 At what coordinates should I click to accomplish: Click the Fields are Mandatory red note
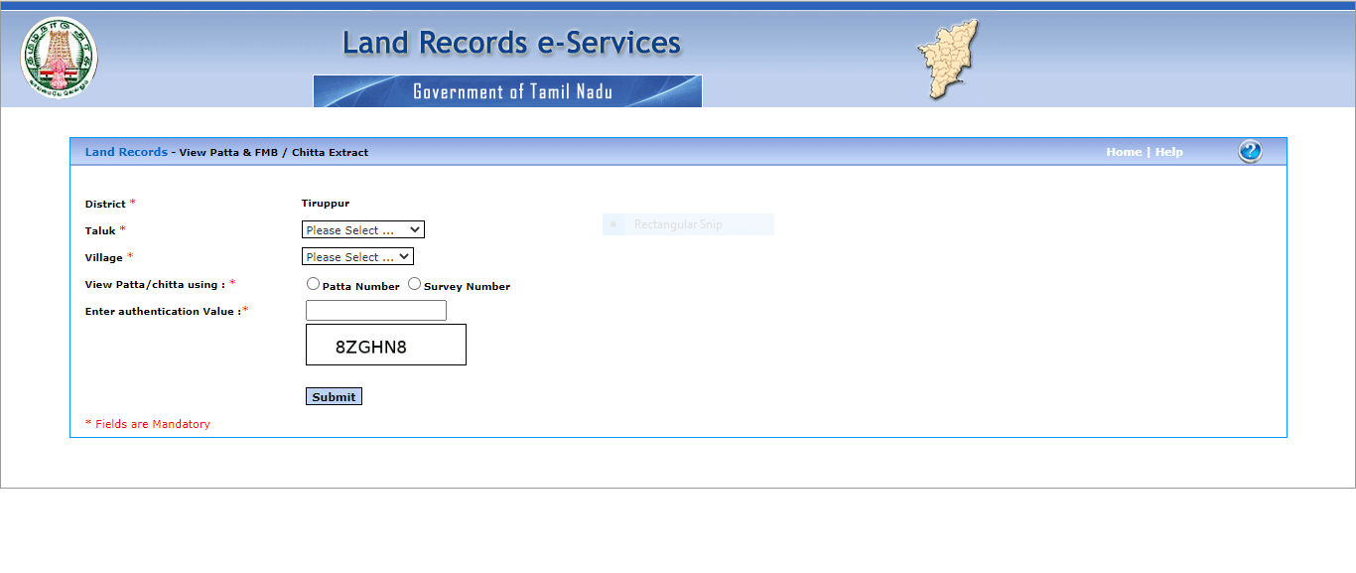[x=147, y=423]
